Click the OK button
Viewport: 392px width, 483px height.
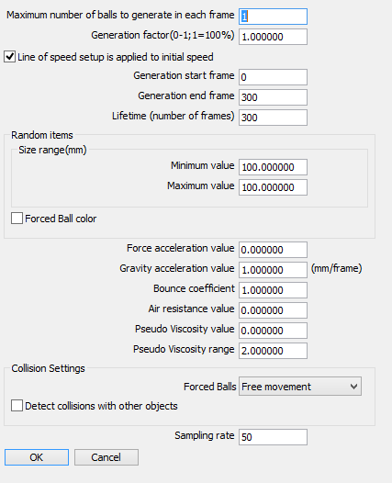click(x=37, y=457)
